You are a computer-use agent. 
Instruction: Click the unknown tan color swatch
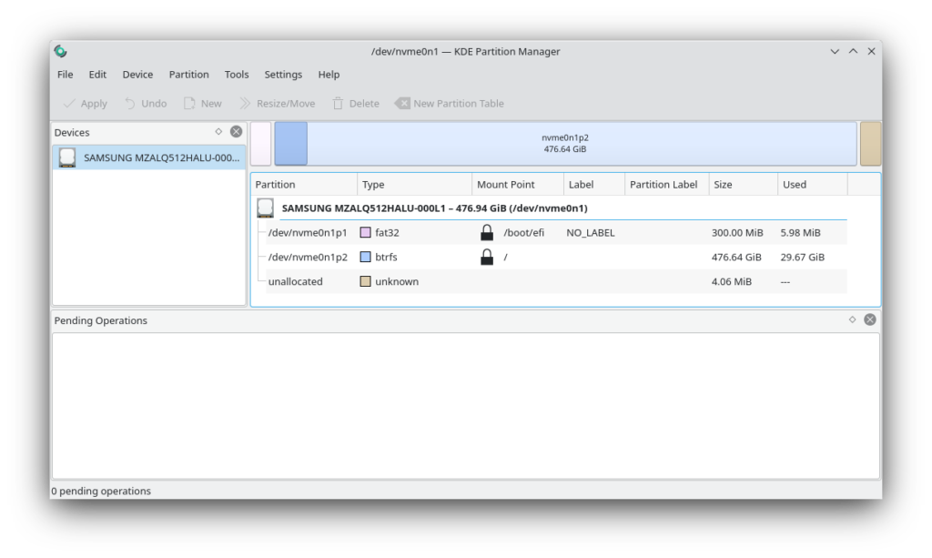click(x=366, y=281)
